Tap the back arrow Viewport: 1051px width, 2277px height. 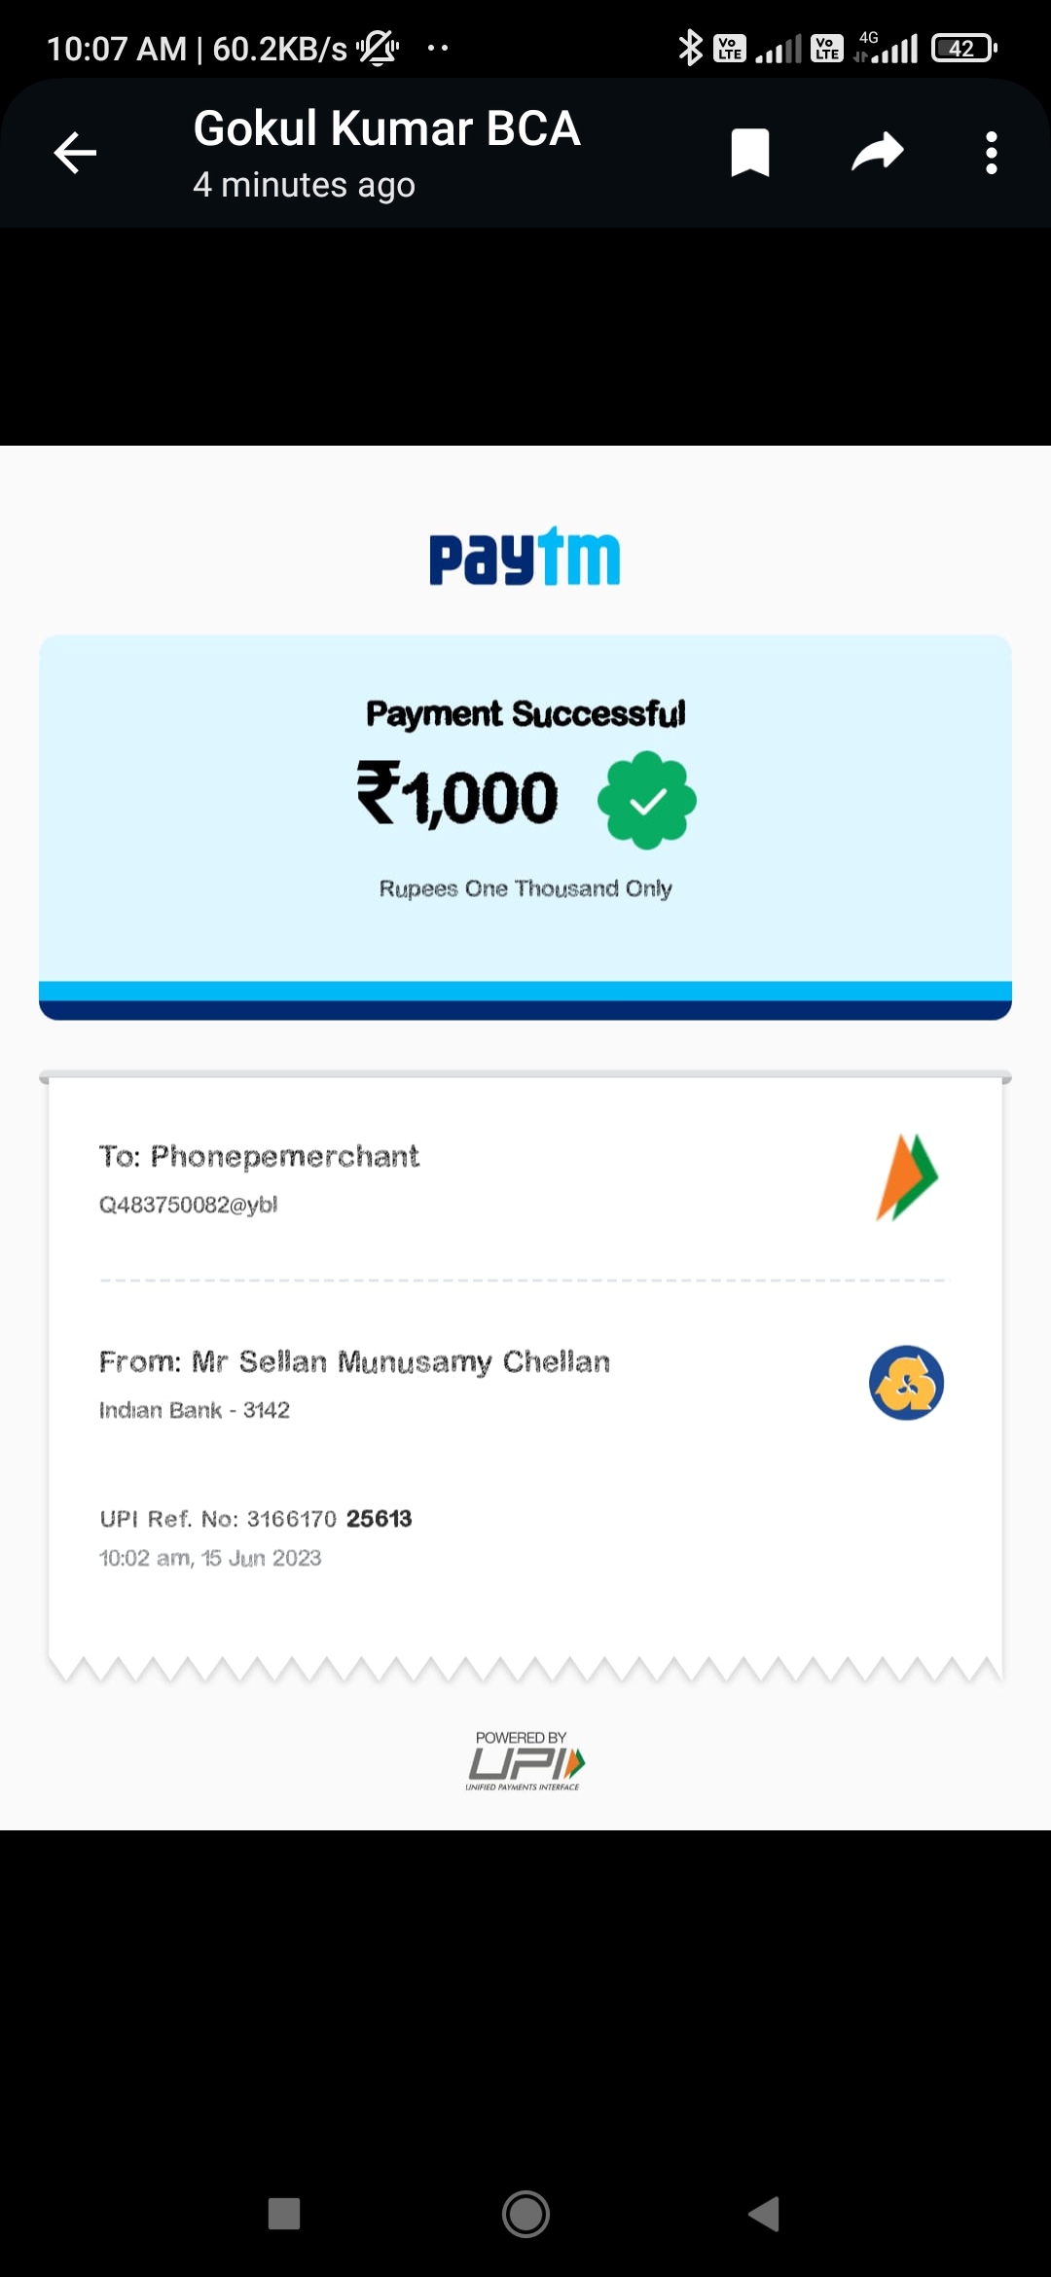(x=75, y=153)
